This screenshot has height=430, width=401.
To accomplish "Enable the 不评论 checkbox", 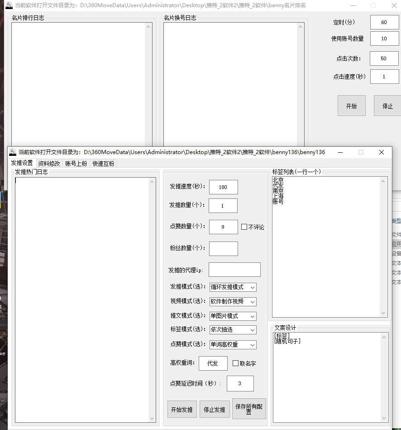I will click(244, 227).
